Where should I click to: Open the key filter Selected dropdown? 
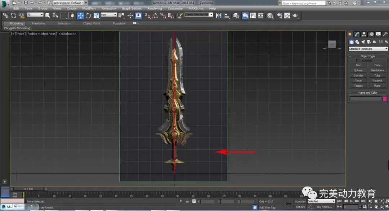(321, 201)
